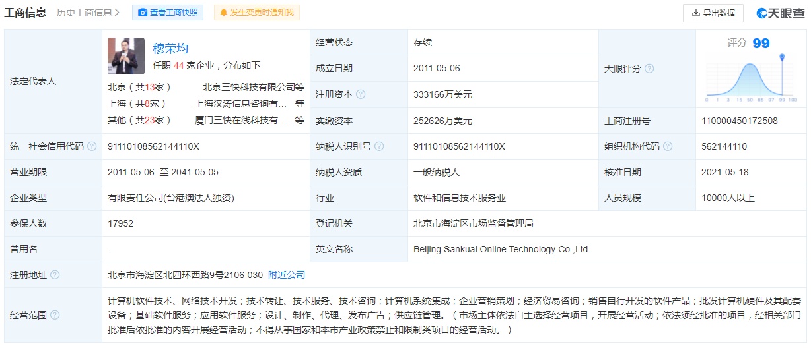Click help icon beside 注册地址
This screenshot has height=350, width=811.
coord(55,275)
